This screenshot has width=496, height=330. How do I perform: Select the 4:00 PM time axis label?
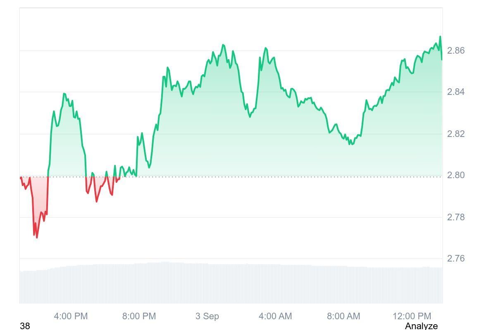(71, 316)
